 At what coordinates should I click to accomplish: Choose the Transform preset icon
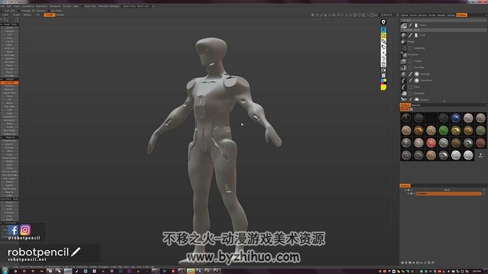pos(403,81)
